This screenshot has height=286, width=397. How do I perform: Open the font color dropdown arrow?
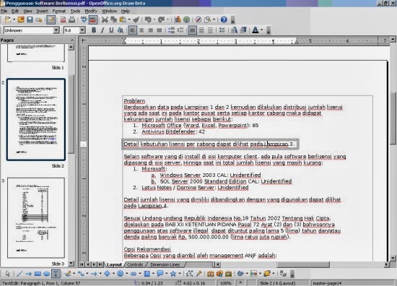pyautogui.click(x=262, y=30)
